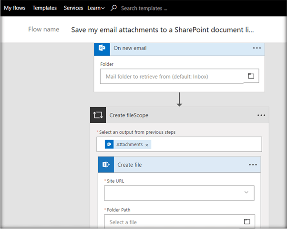The image size is (287, 229).
Task: Click the mail Folder input field
Action: pyautogui.click(x=172, y=76)
